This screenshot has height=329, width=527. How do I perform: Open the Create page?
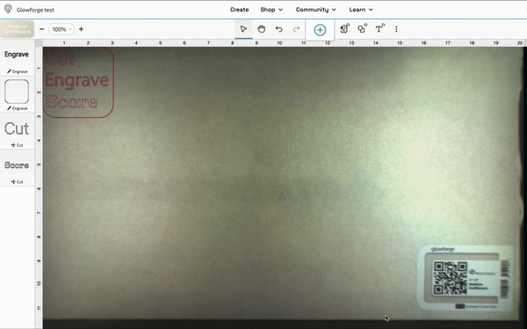(239, 10)
